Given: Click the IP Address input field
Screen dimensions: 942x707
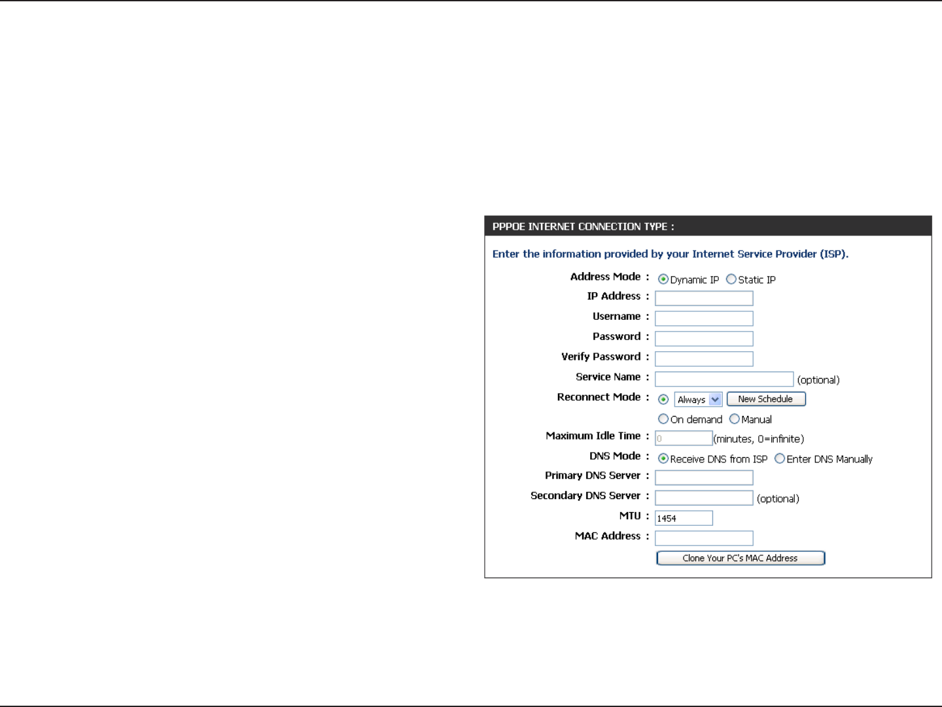Looking at the screenshot, I should click(x=704, y=298).
